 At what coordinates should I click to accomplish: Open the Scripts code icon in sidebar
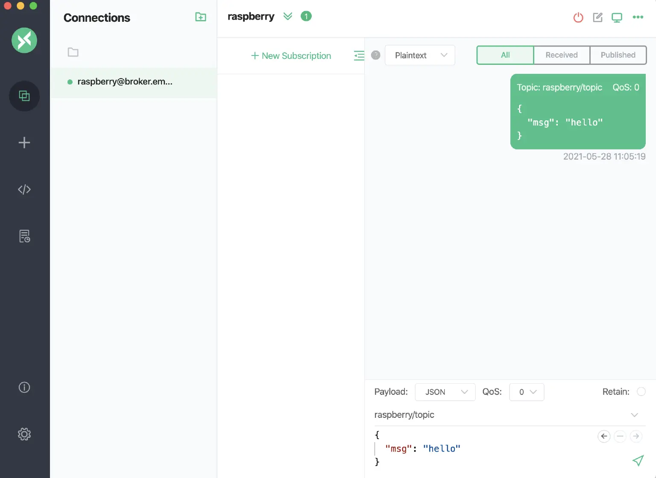click(24, 189)
